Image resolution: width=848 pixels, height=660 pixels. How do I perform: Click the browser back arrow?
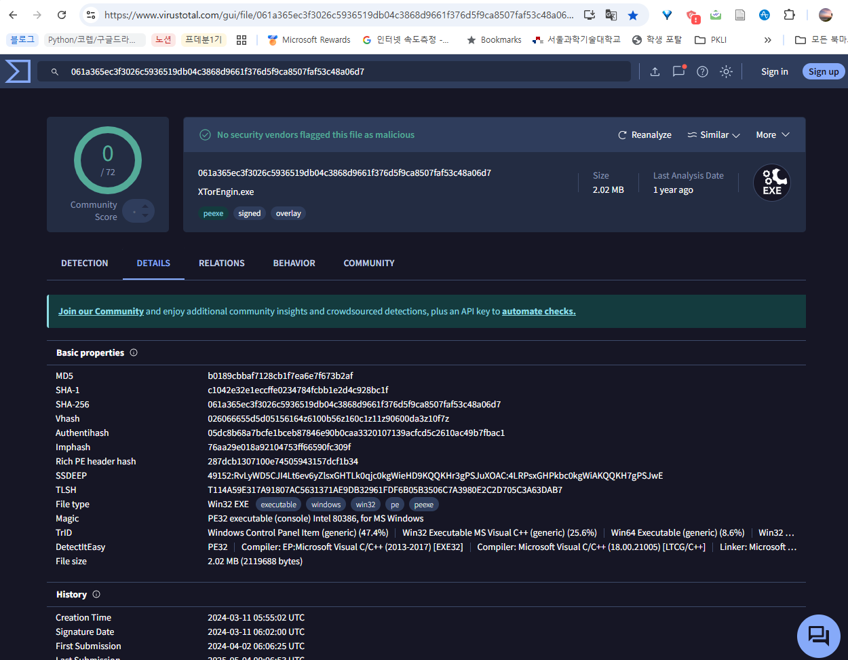click(13, 14)
